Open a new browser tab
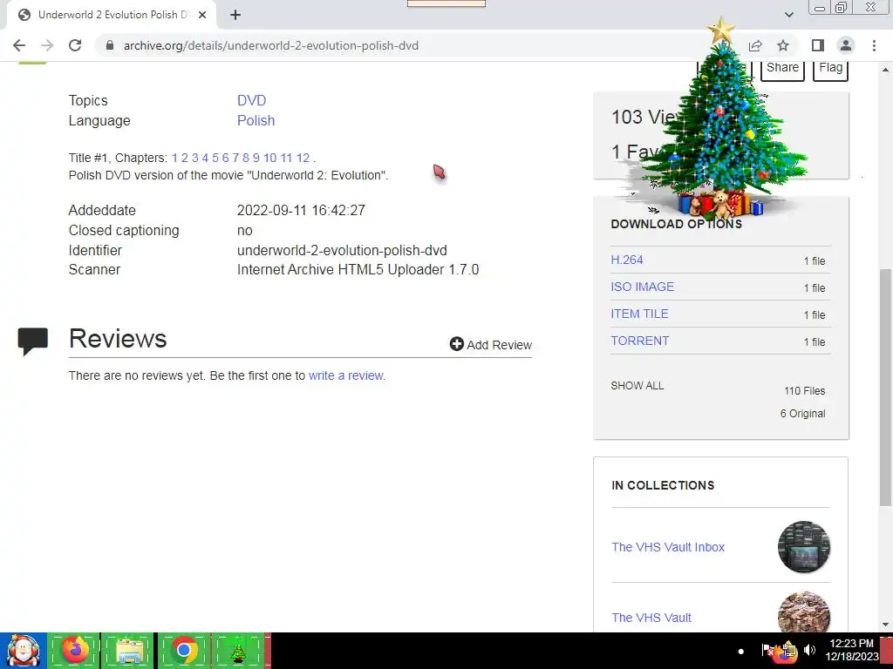This screenshot has height=669, width=893. [x=235, y=16]
